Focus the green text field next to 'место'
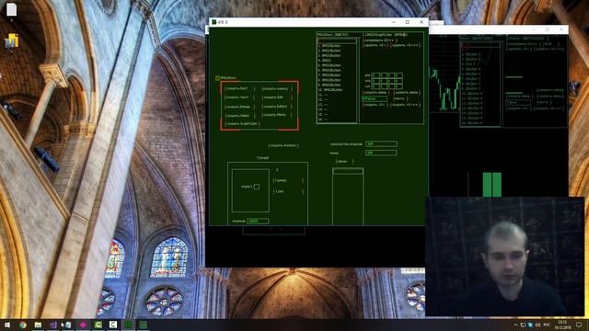Screen dimensions: 589x331 375,98
